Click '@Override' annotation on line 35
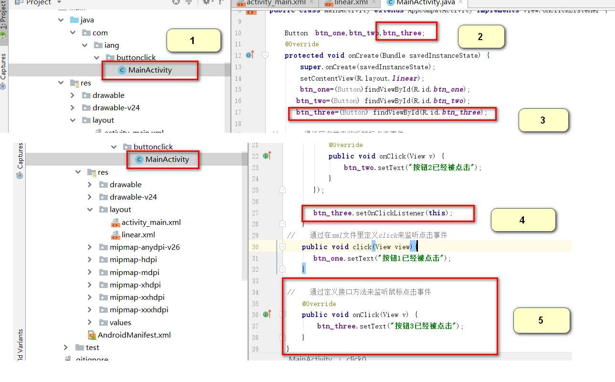 click(x=319, y=304)
